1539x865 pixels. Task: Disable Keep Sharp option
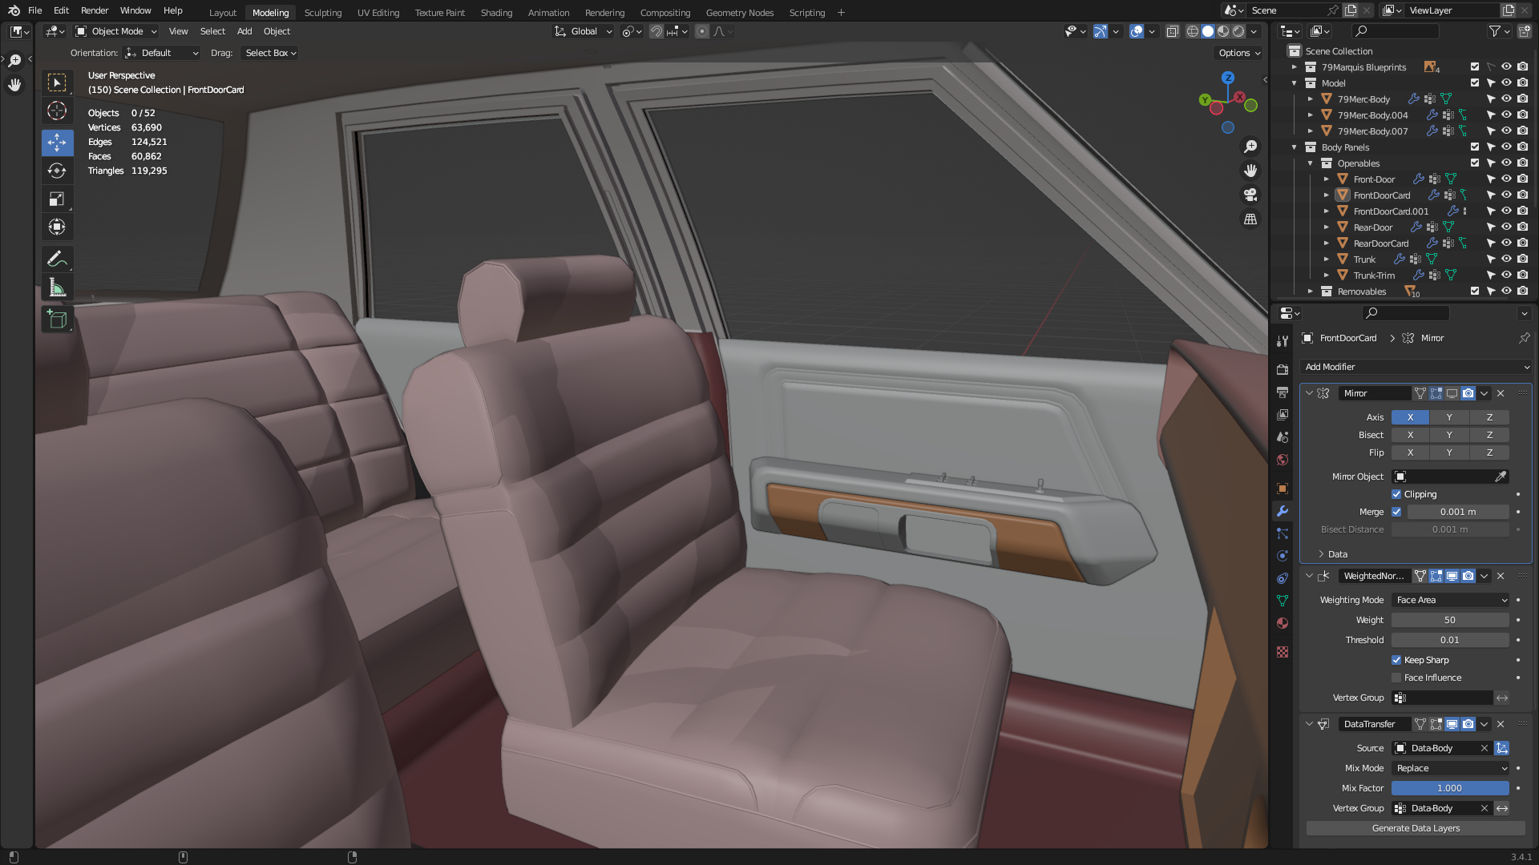[1396, 660]
